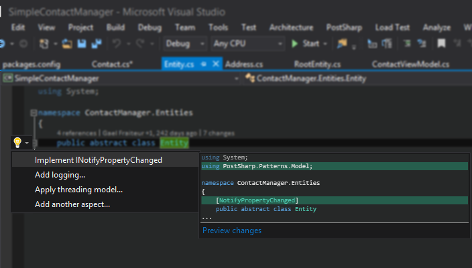Close the Entity.cs tab
The width and height of the screenshot is (472, 268).
click(x=215, y=64)
